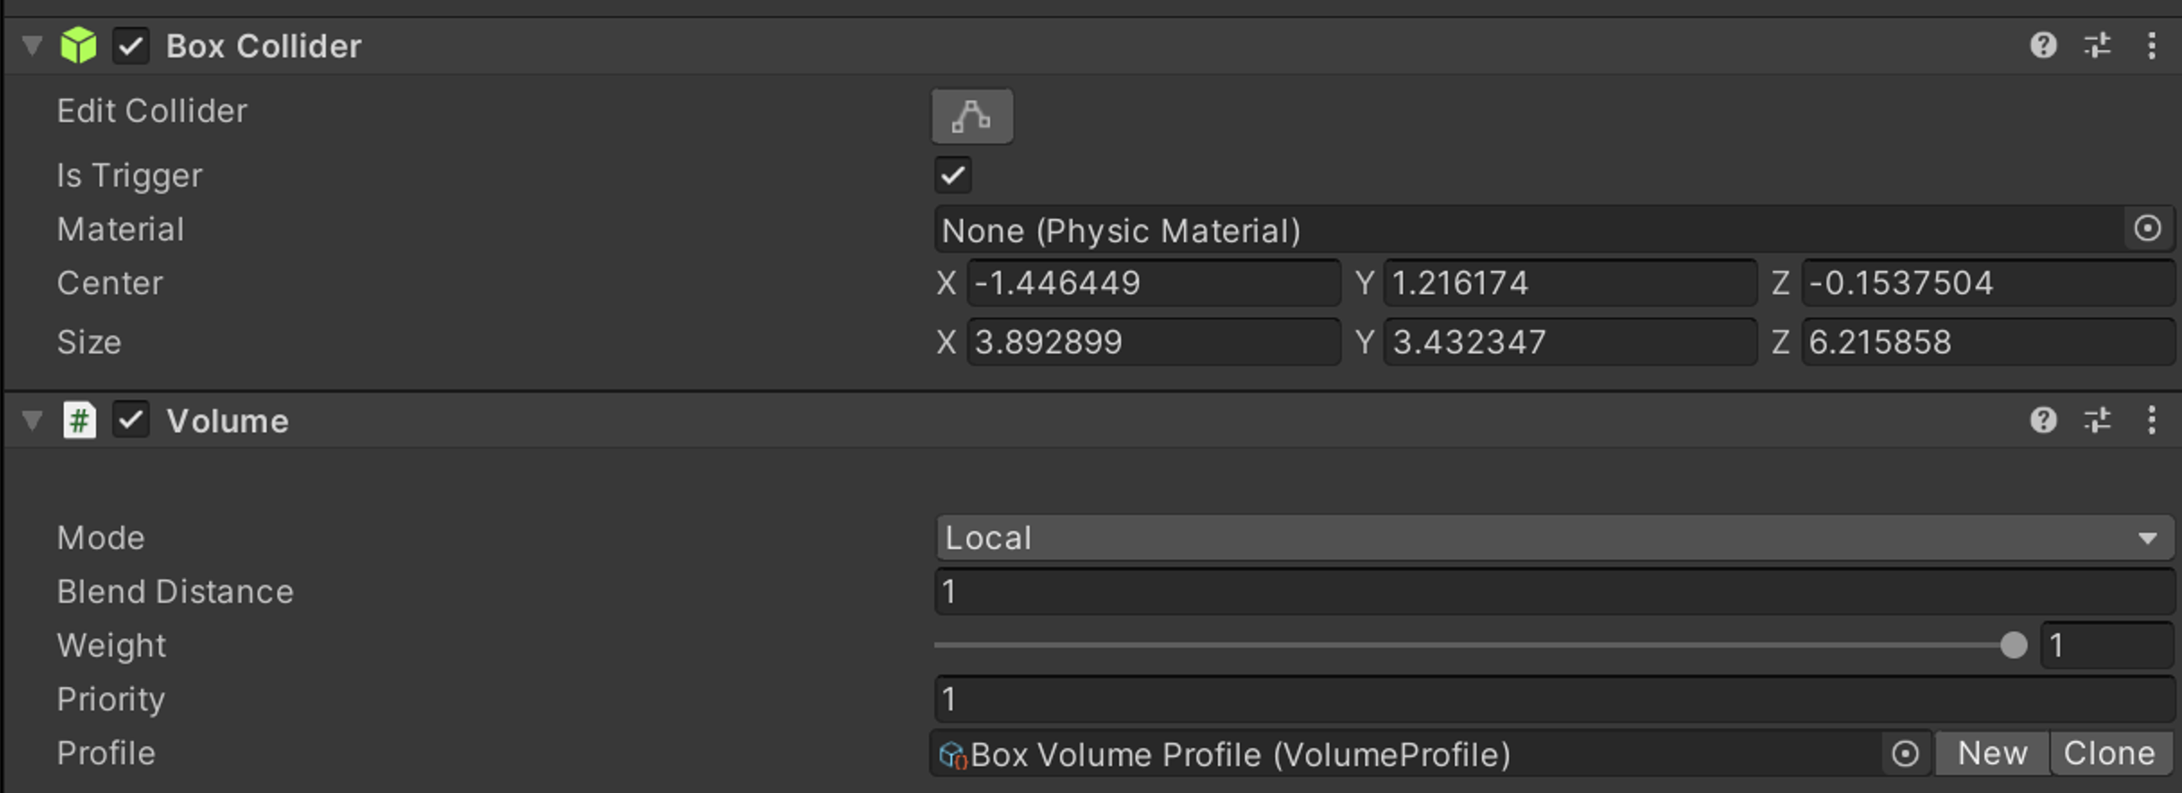The height and width of the screenshot is (793, 2182).
Task: Click the Y label of Center row
Action: 1364,284
